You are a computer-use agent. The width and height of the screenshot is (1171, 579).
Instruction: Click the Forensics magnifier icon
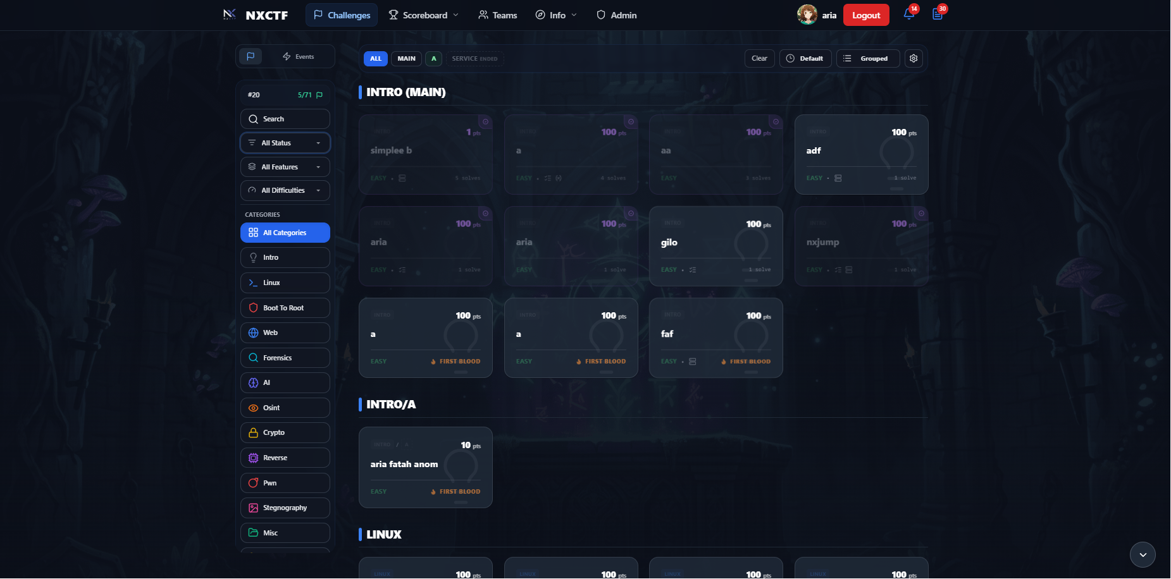pos(253,358)
